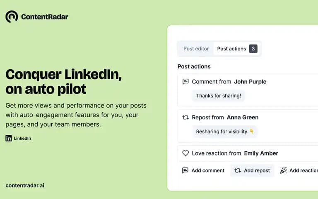Open the contentradar.ai website link
318x199 pixels.
25,185
